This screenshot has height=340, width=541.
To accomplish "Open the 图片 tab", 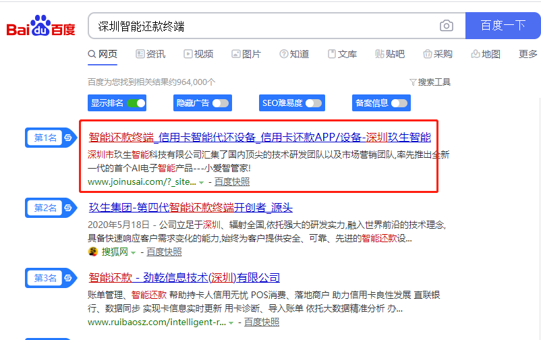I will tap(246, 54).
